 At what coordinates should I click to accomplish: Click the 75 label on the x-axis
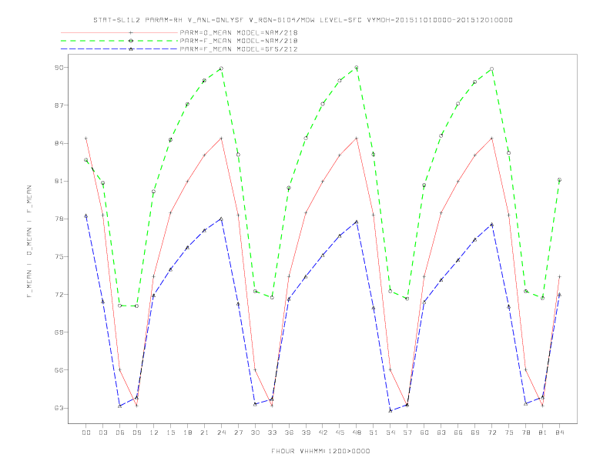click(509, 433)
